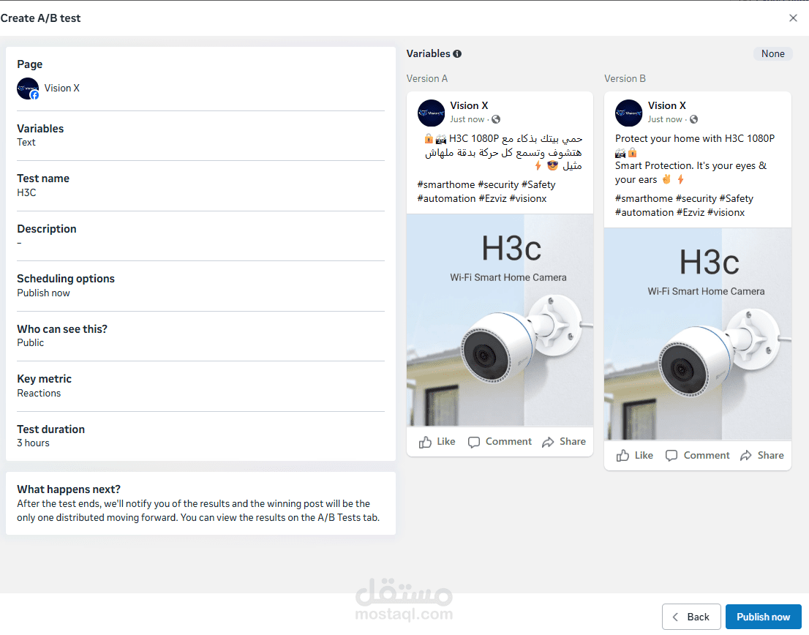The height and width of the screenshot is (635, 809).
Task: Click the Version A Vision X profile picture
Action: coord(431,113)
